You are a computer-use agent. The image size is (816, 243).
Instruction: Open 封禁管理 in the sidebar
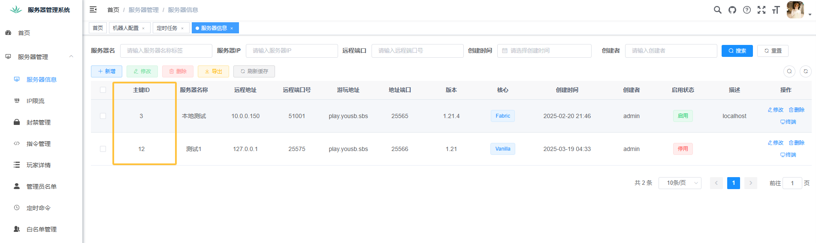(41, 122)
